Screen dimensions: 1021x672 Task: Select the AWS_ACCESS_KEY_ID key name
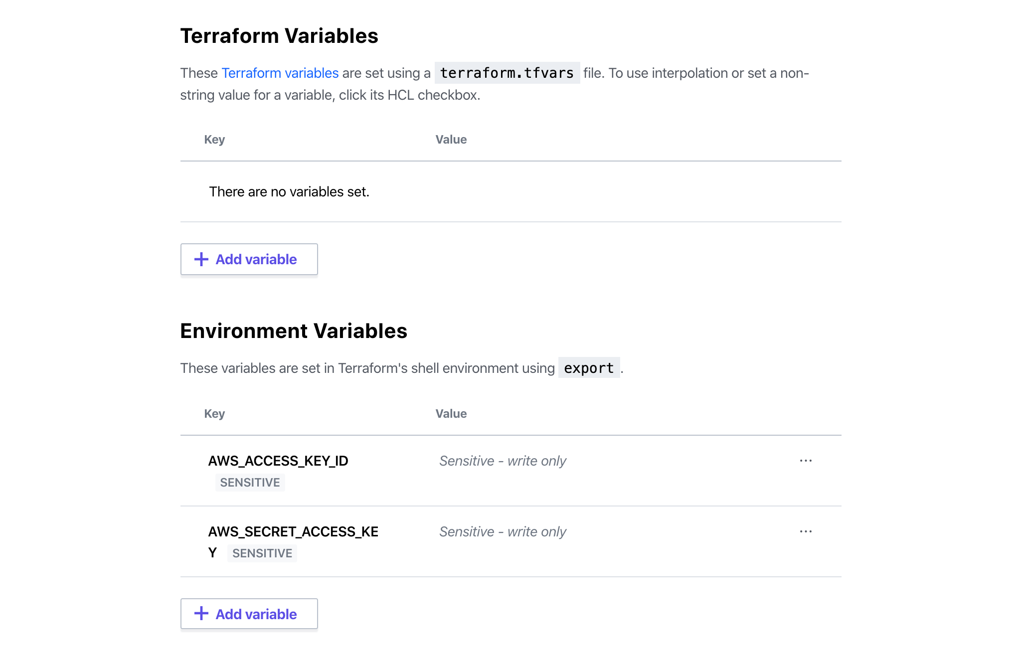point(278,461)
